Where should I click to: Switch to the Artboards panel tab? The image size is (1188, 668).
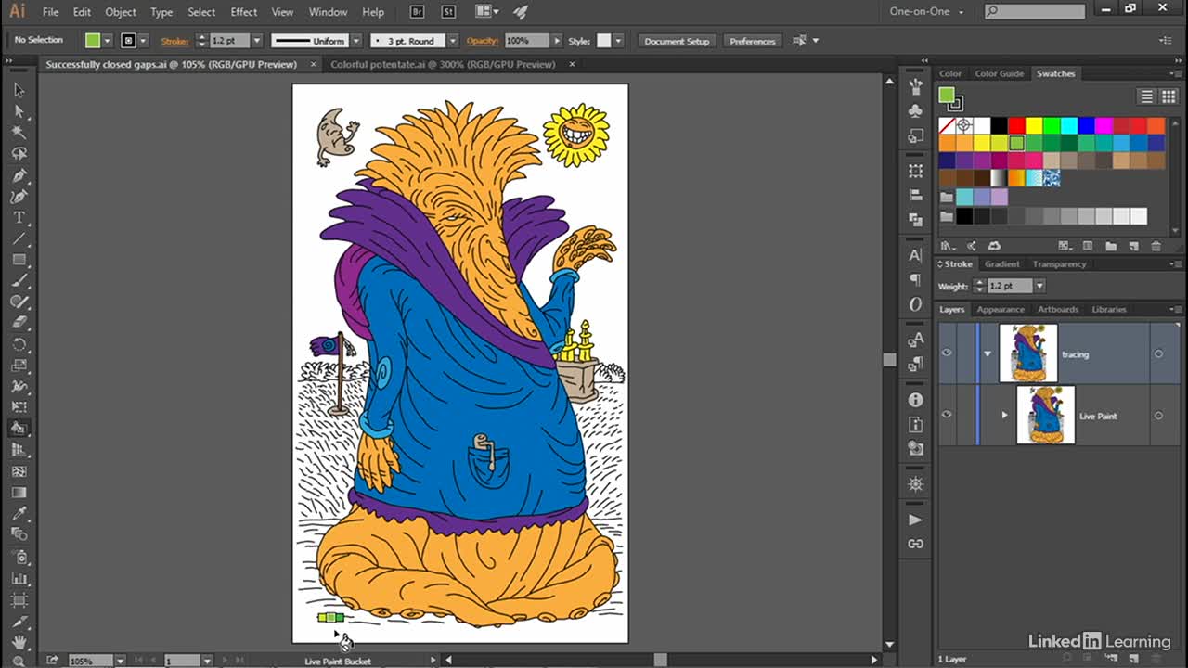(x=1058, y=309)
